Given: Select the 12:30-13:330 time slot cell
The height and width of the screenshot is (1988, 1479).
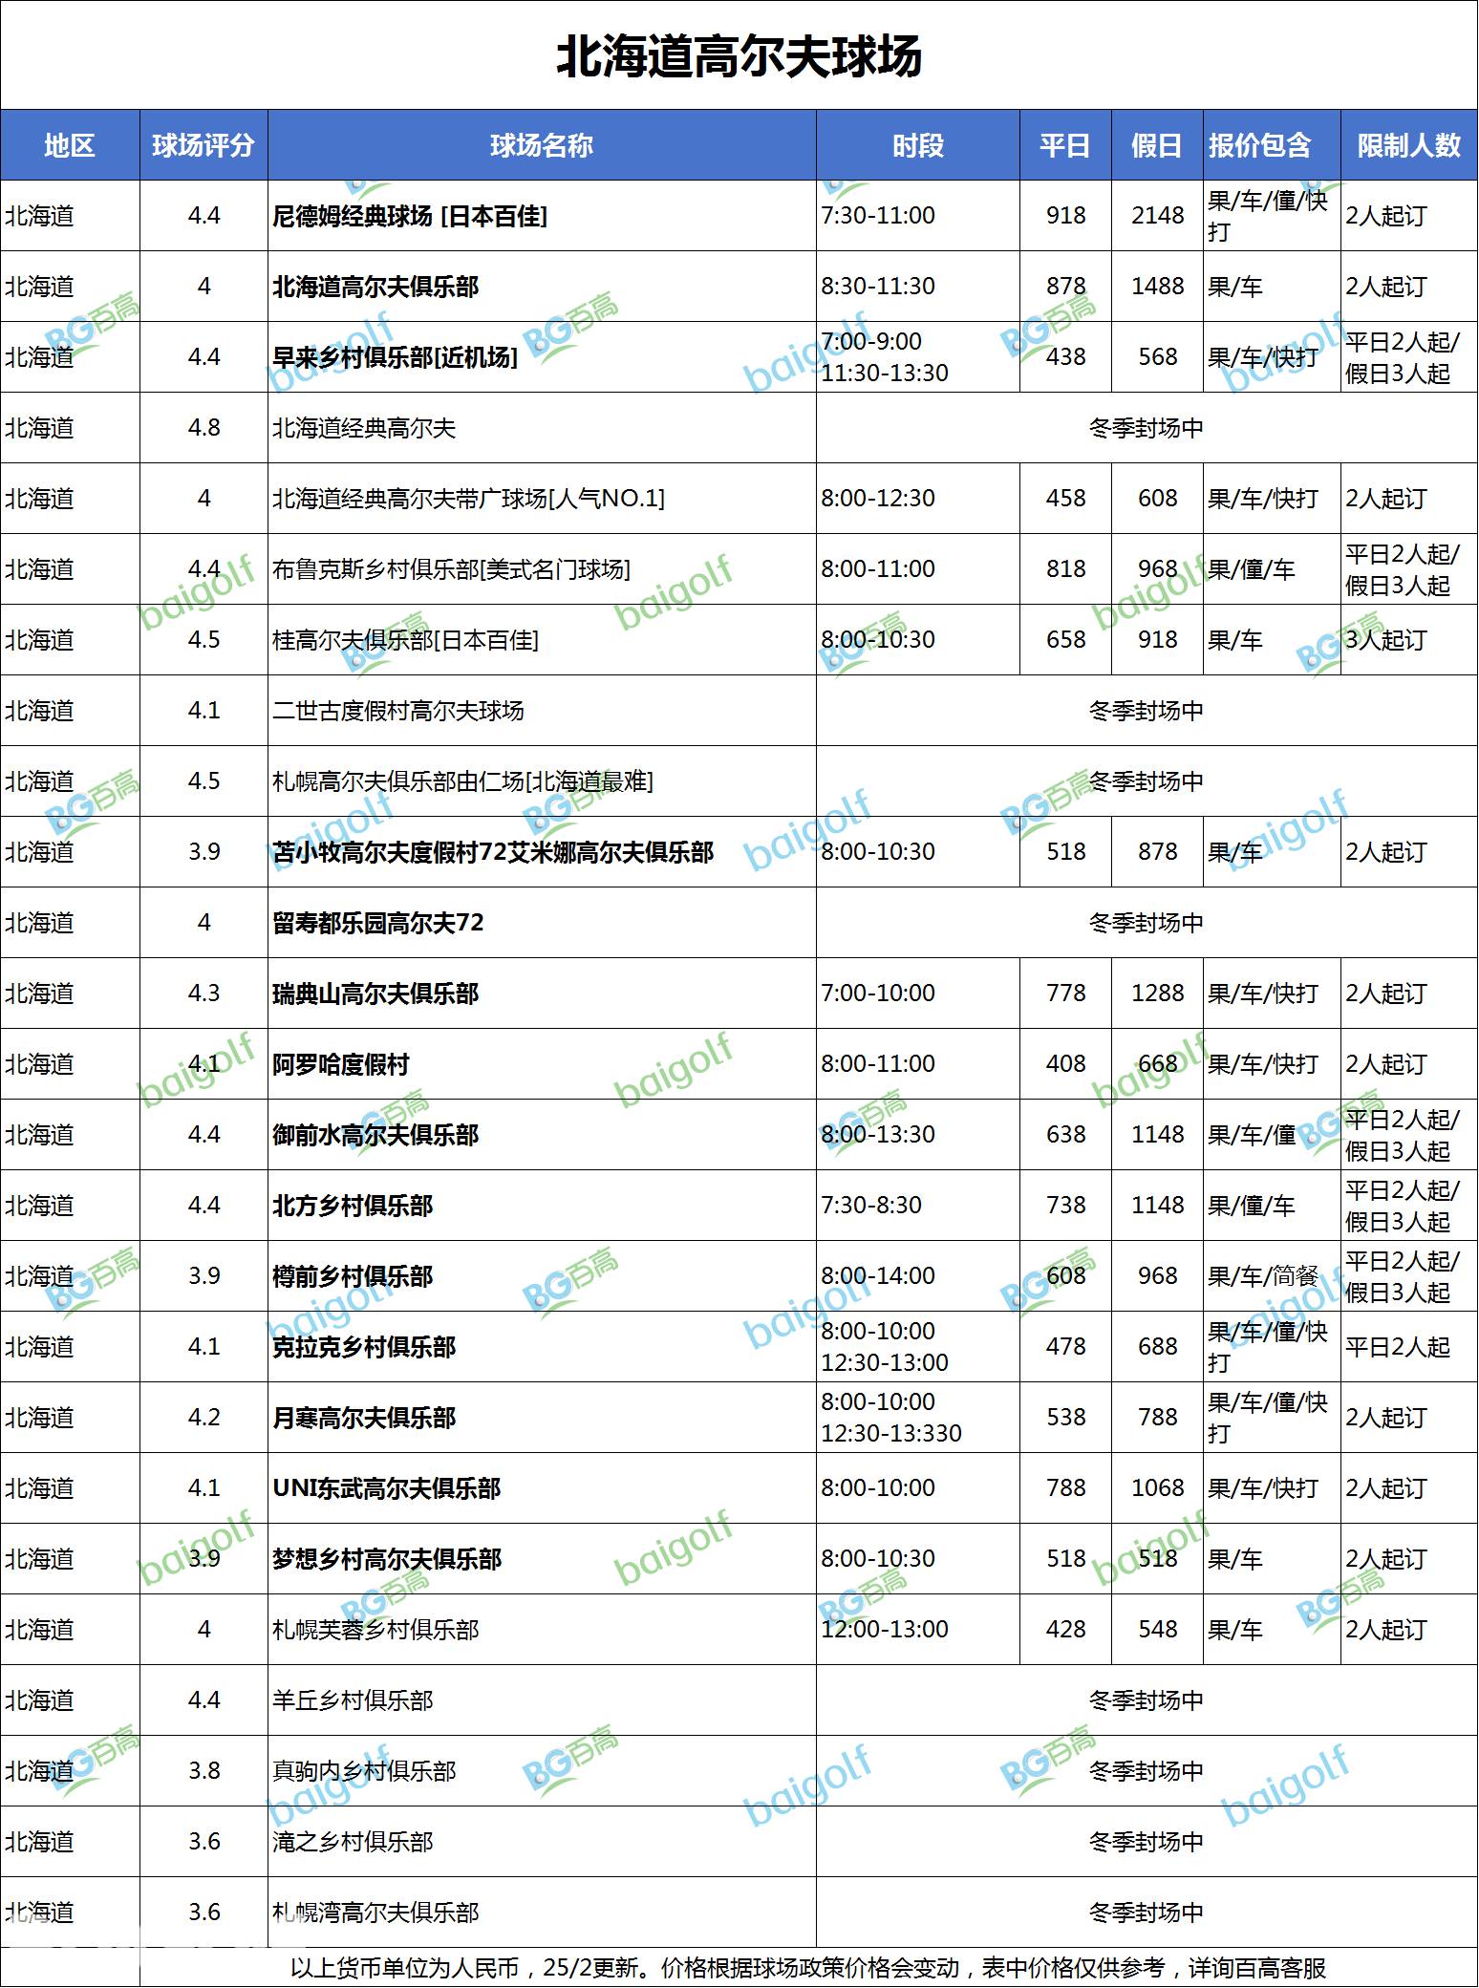Looking at the screenshot, I should coord(890,1433).
